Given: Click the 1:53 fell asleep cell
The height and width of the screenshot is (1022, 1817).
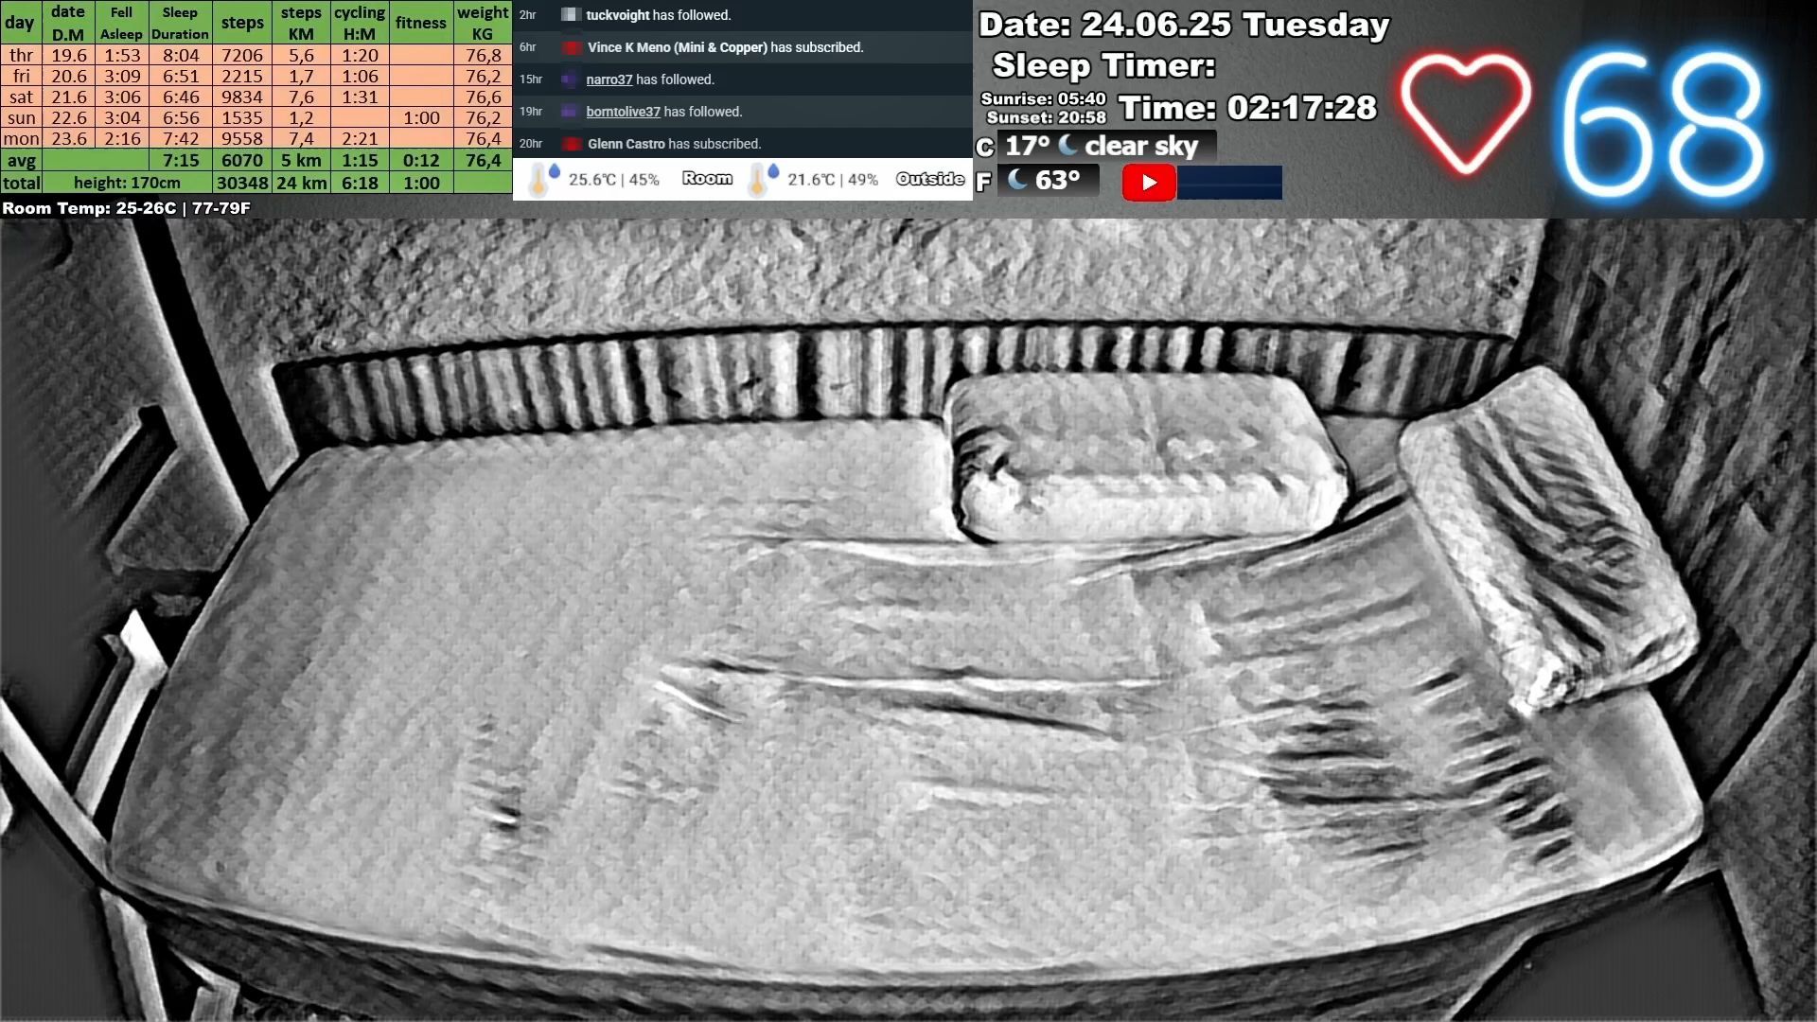Looking at the screenshot, I should click(x=122, y=56).
